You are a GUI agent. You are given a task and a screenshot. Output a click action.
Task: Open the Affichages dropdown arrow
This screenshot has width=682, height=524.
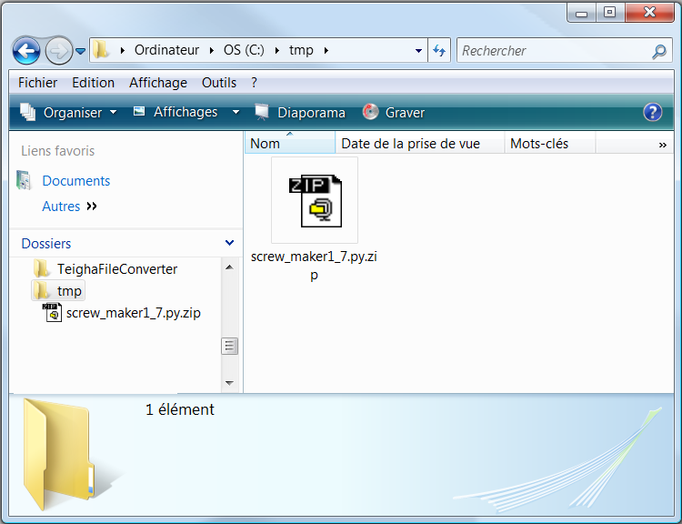pyautogui.click(x=236, y=112)
